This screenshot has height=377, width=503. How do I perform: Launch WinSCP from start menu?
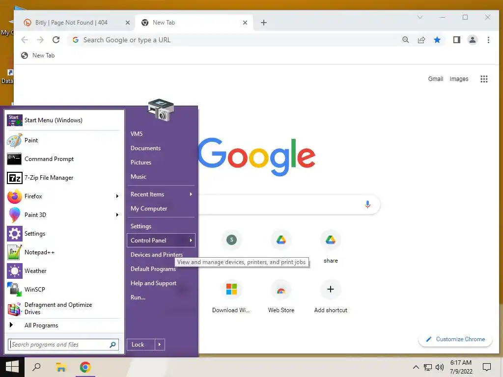click(x=63, y=289)
